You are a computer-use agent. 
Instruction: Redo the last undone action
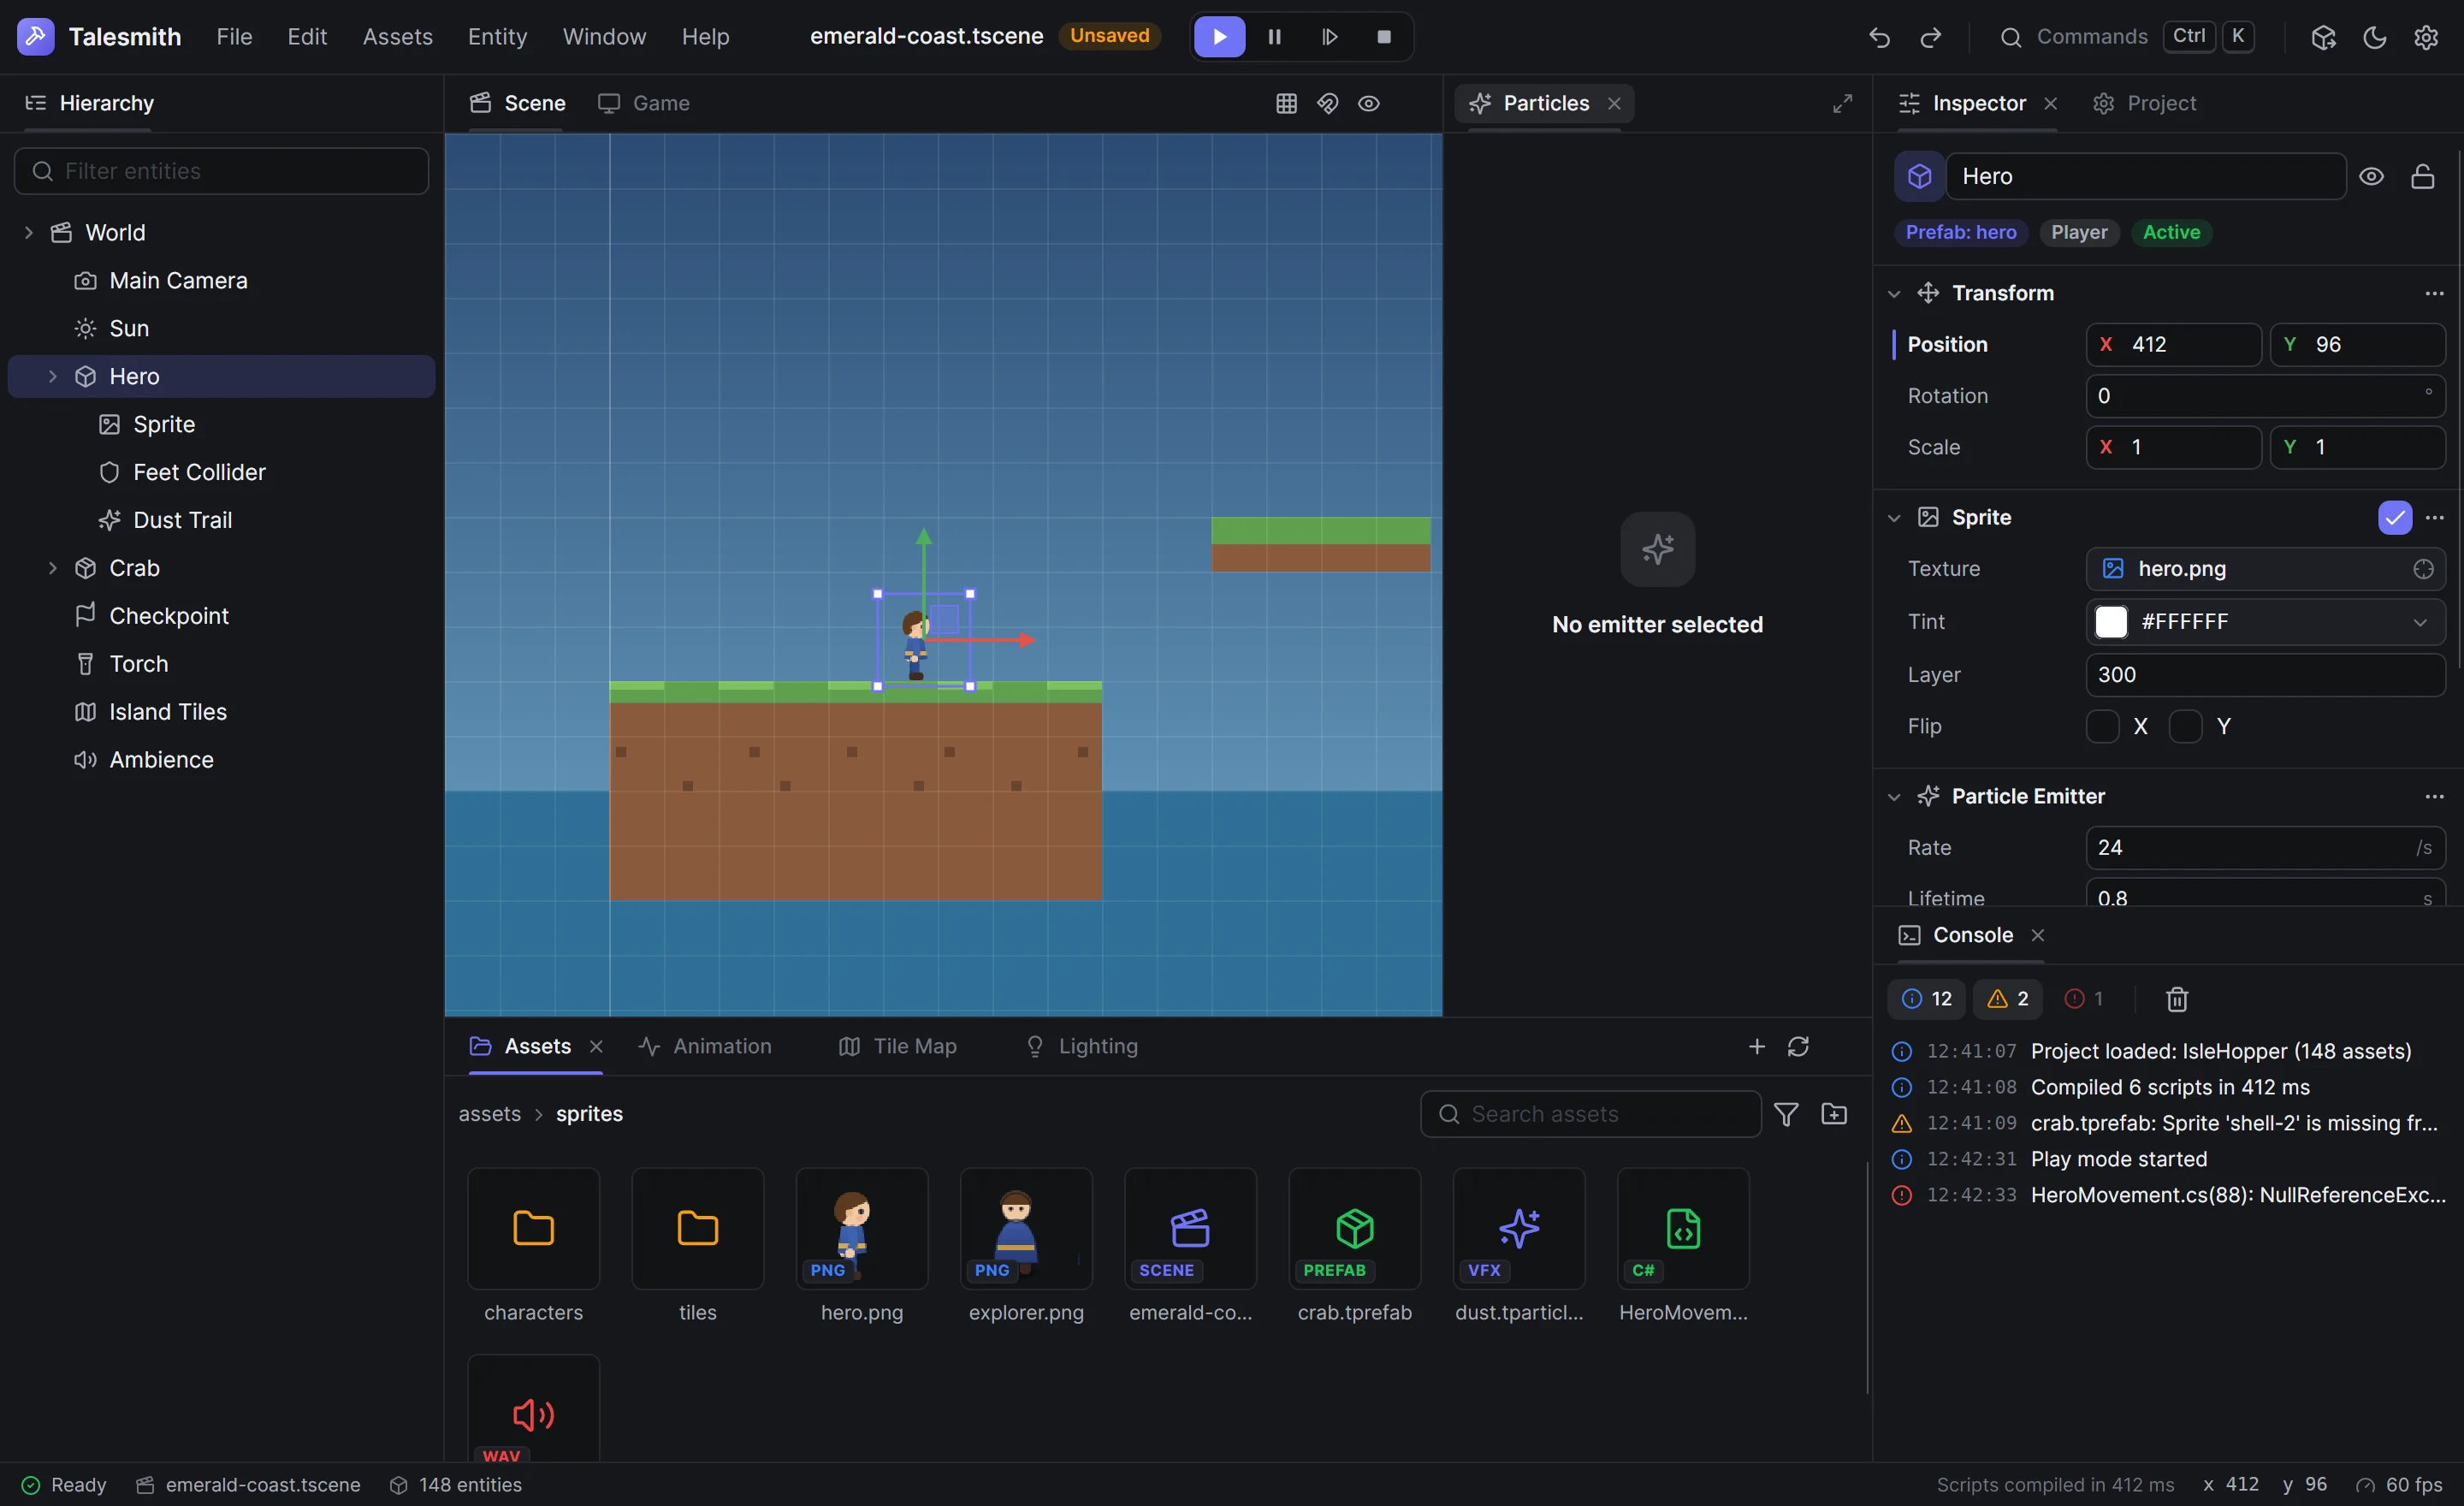click(1930, 37)
